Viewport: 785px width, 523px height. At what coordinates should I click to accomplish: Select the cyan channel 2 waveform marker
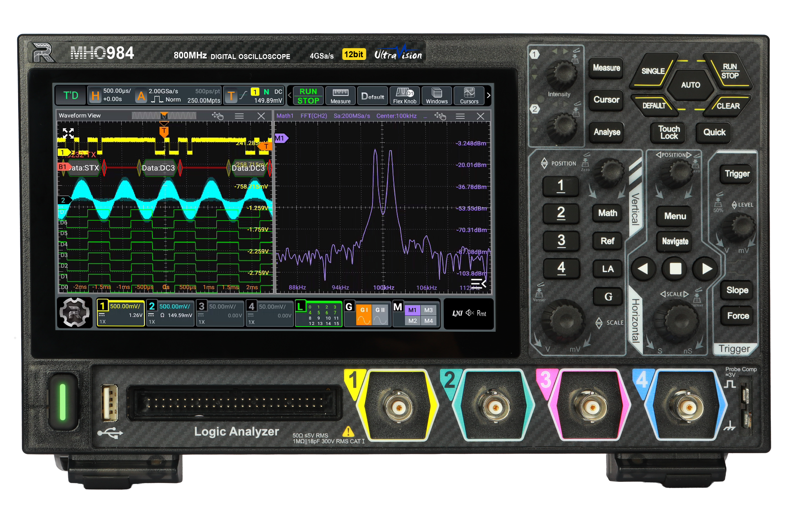64,200
